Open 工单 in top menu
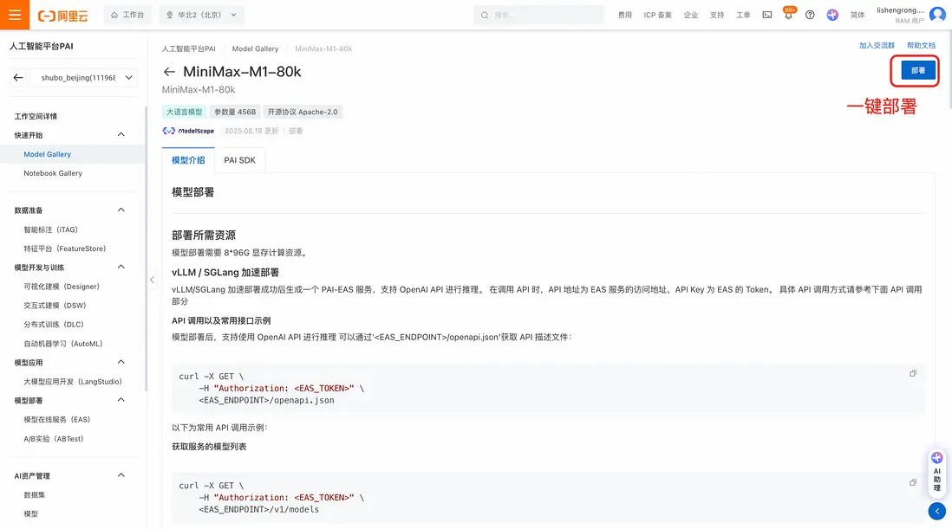The image size is (952, 529). (x=743, y=15)
